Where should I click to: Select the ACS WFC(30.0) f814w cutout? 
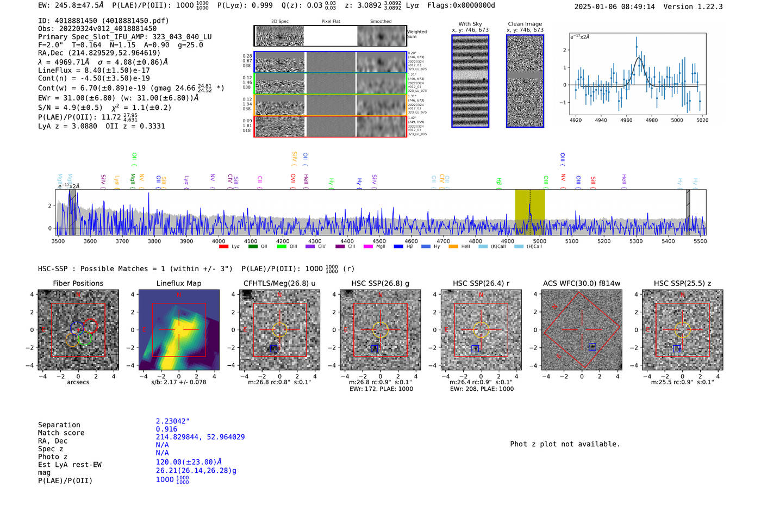(582, 330)
